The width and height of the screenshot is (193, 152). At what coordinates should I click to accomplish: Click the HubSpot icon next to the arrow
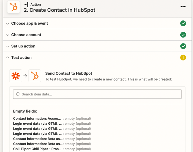coord(35,76)
